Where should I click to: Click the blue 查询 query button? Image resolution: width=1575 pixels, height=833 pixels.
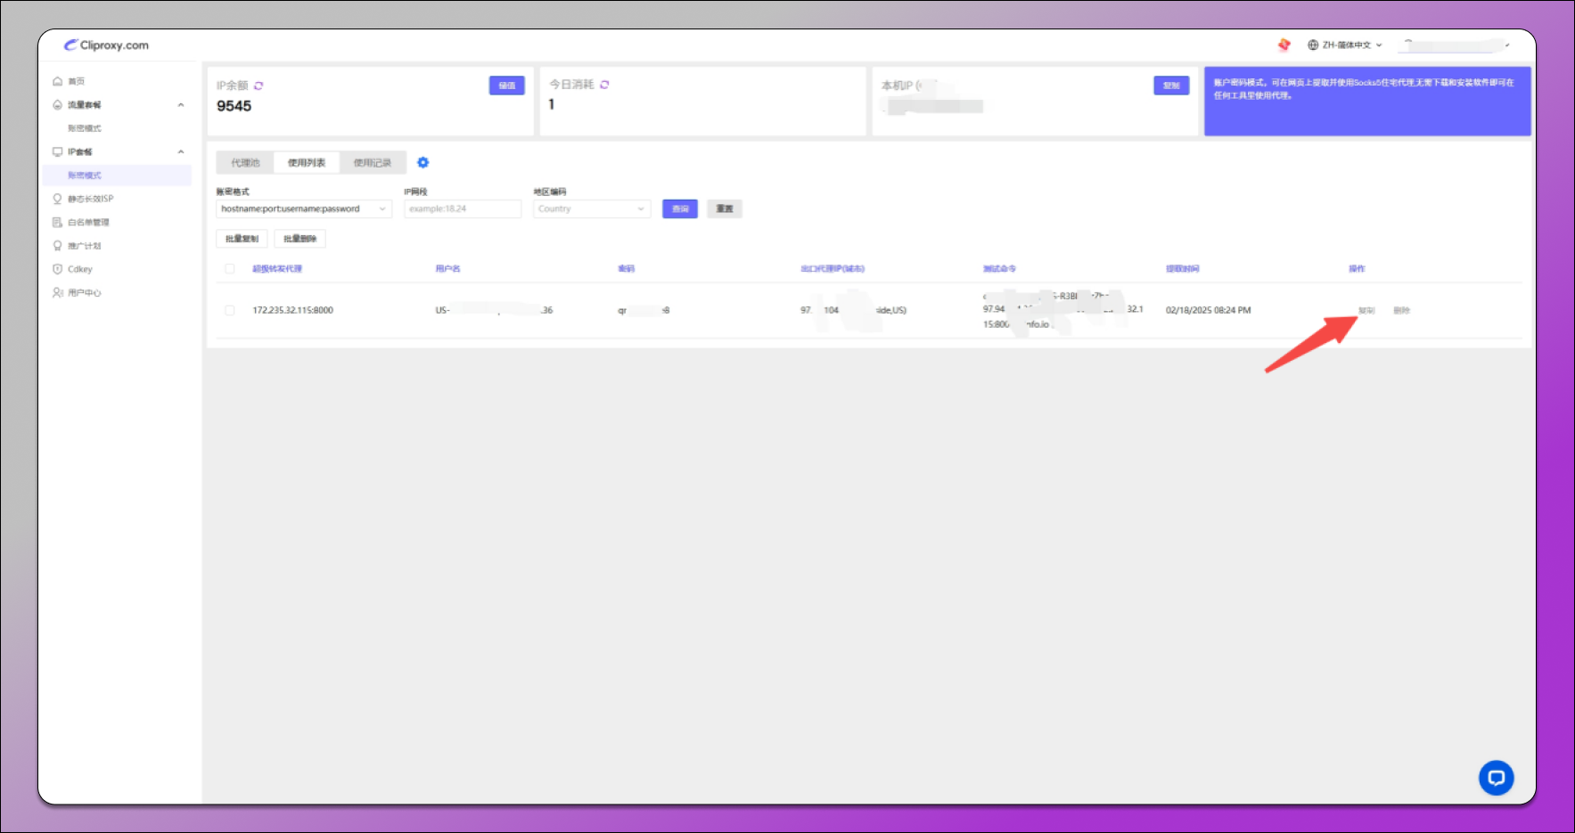point(680,209)
